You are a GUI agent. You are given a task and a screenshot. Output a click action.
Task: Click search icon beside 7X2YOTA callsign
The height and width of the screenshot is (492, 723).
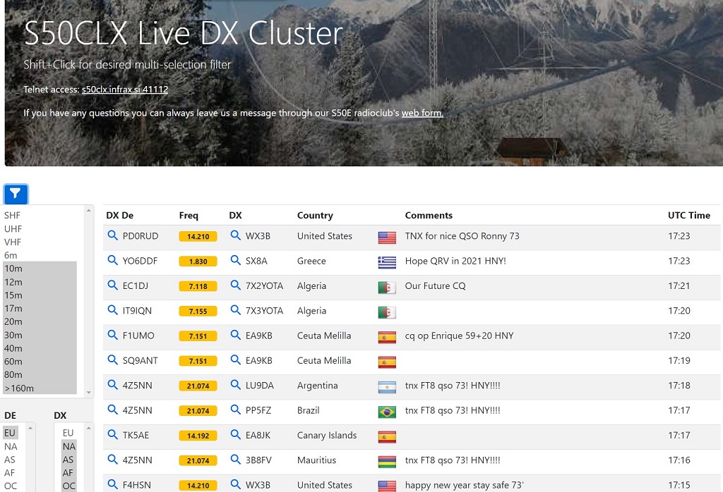tap(236, 285)
